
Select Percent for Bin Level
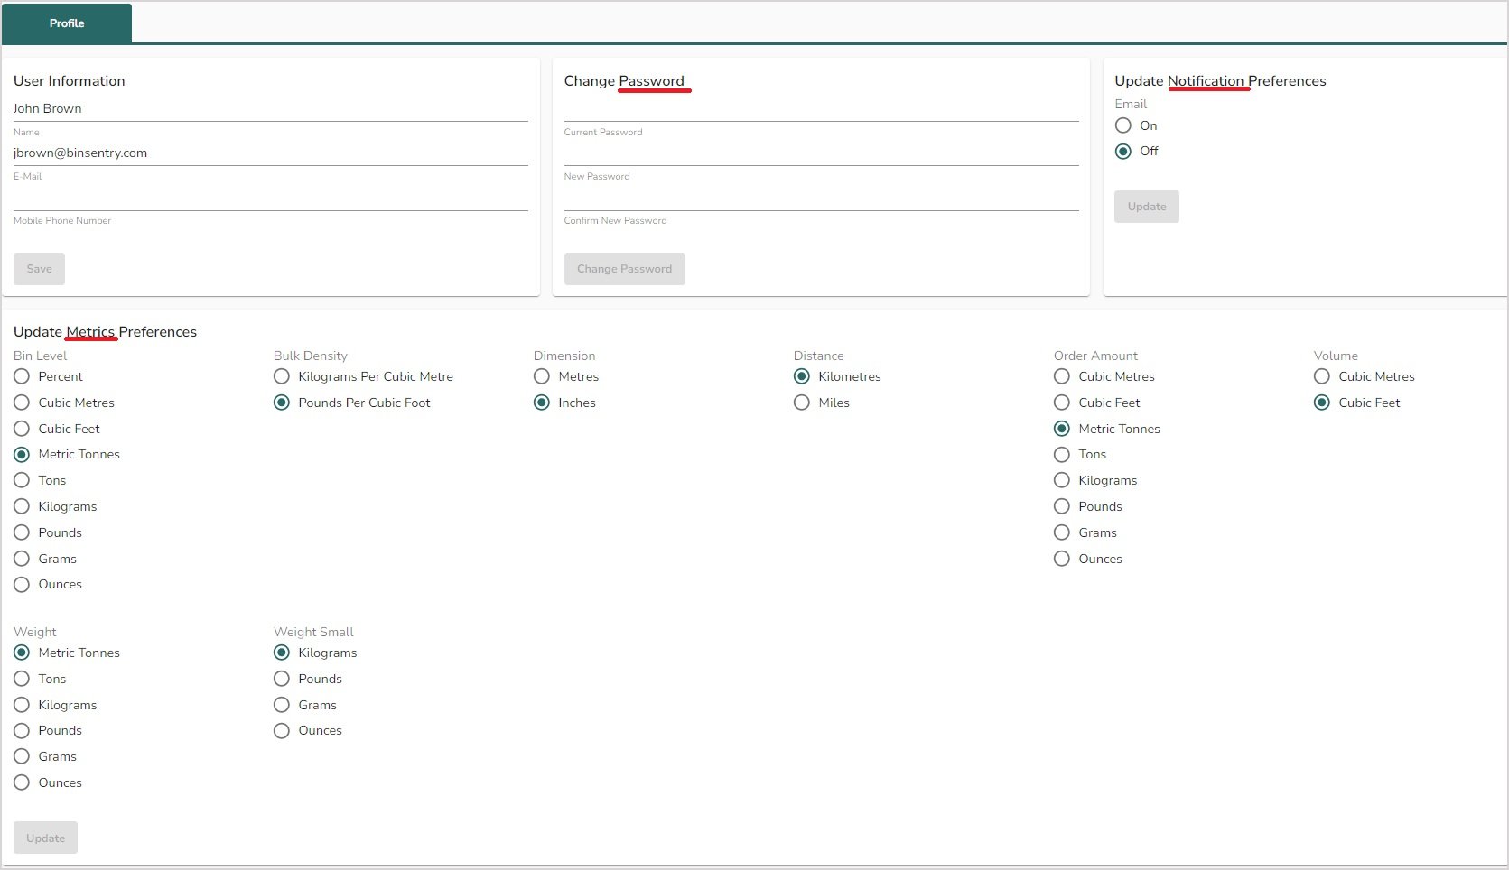[x=22, y=376]
